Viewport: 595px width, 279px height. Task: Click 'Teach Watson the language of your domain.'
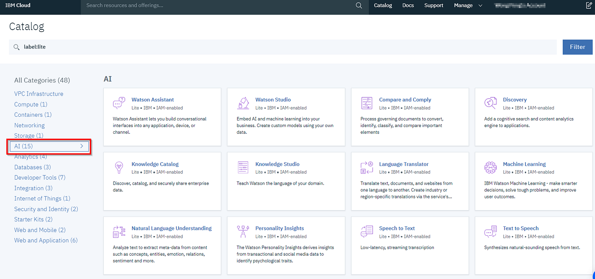[280, 183]
